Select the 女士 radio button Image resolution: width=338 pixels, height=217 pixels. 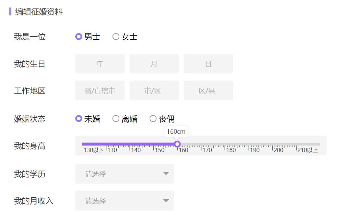pyautogui.click(x=116, y=37)
